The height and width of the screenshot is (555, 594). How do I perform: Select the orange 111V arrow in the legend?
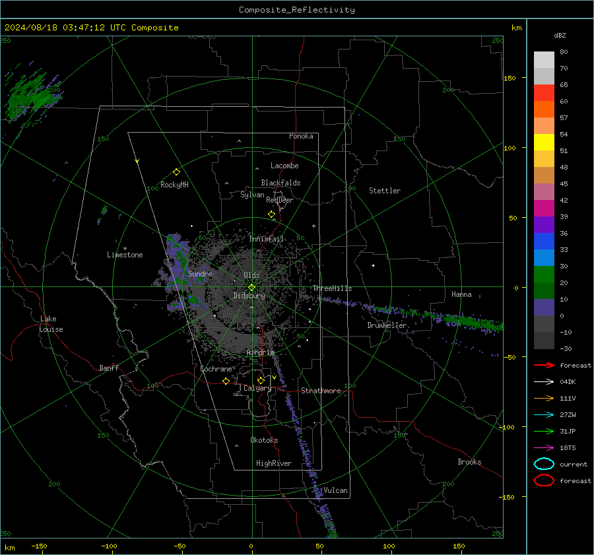click(x=544, y=398)
